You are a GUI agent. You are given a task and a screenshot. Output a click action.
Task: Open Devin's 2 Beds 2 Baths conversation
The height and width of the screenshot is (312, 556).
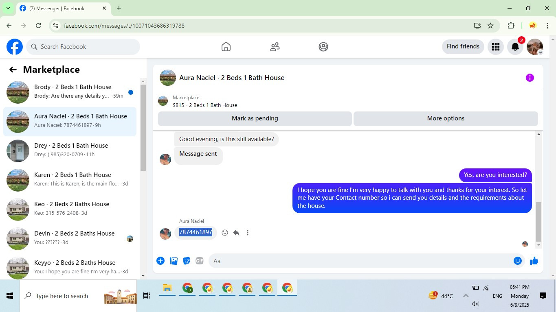[x=70, y=239]
